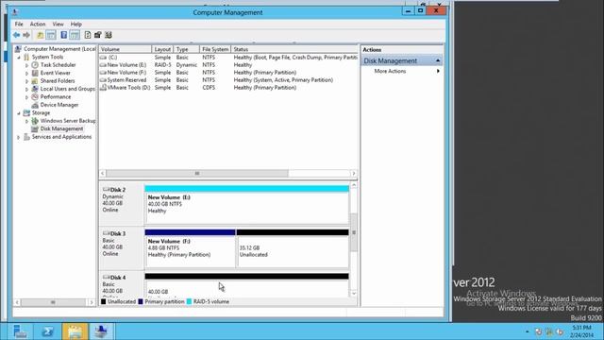604x340 pixels.
Task: Select the New Volume (E:) row in volume list
Action: tap(228, 65)
